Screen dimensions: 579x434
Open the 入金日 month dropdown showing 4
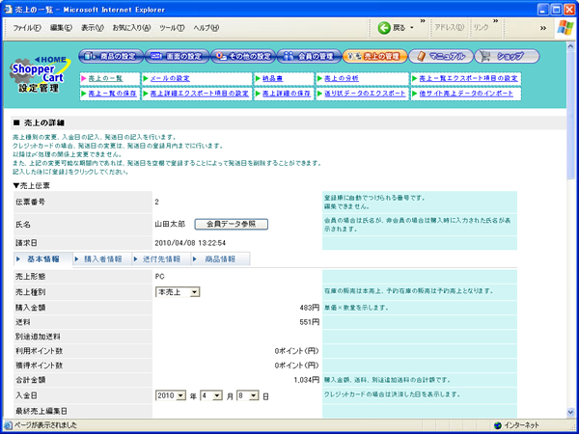click(x=211, y=395)
